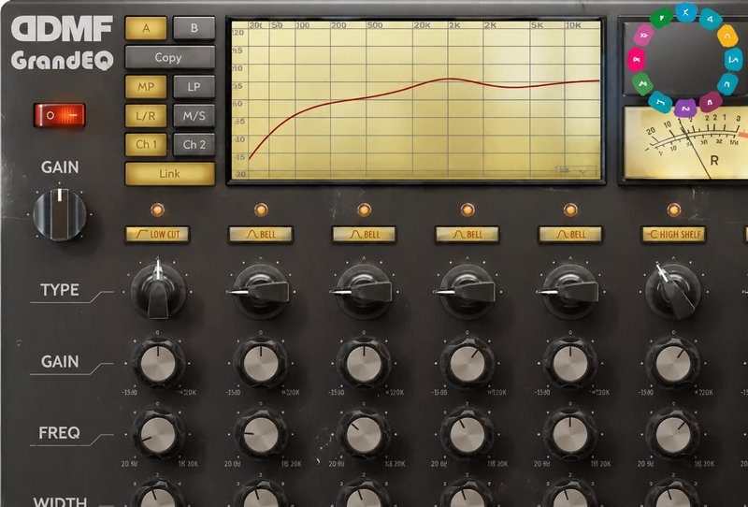Click the FREQ knob of LOW CUT band
Viewport: 748px width, 507px height.
coord(158,434)
